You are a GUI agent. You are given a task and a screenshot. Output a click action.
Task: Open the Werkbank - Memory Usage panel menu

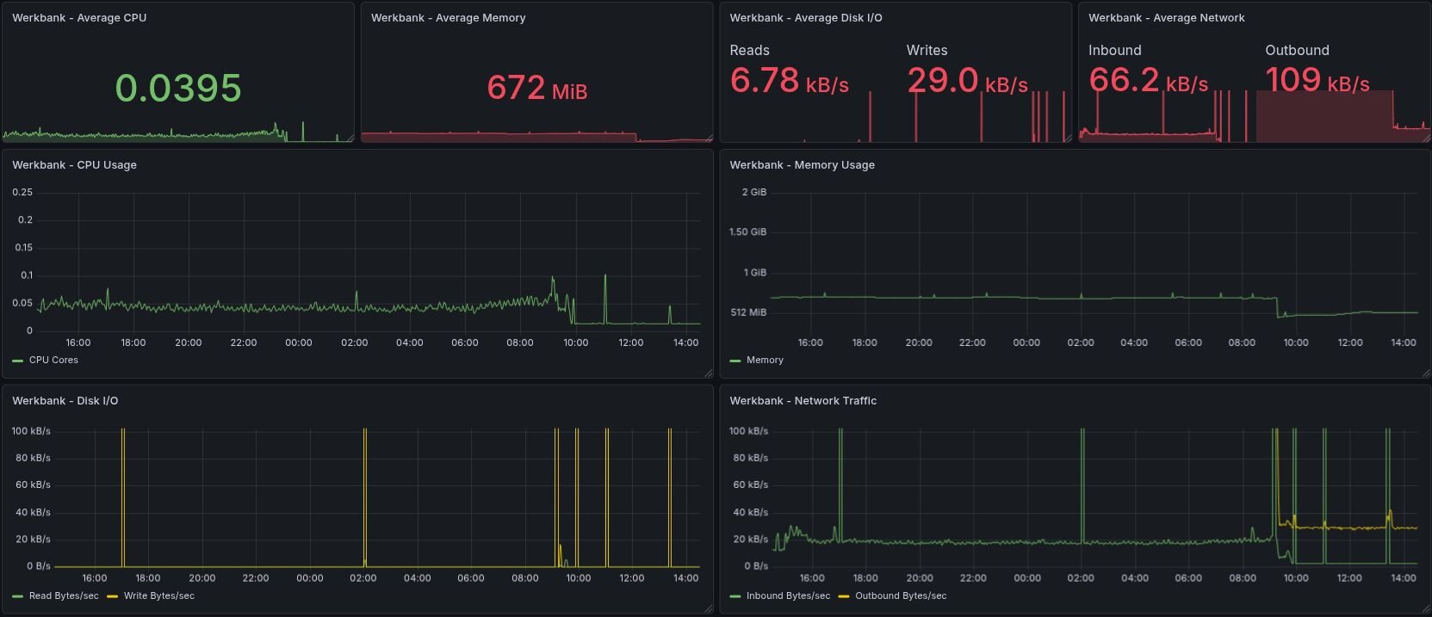pyautogui.click(x=802, y=165)
